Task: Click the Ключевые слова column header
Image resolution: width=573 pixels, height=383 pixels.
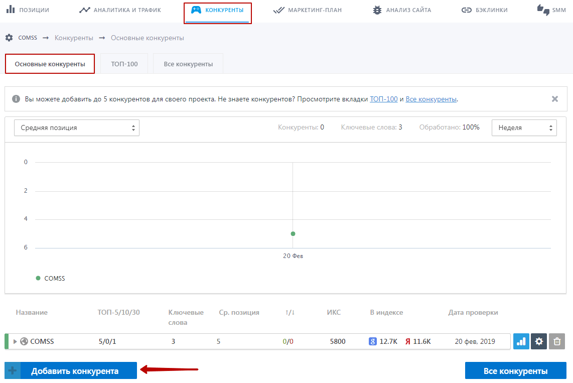Action: pos(186,318)
